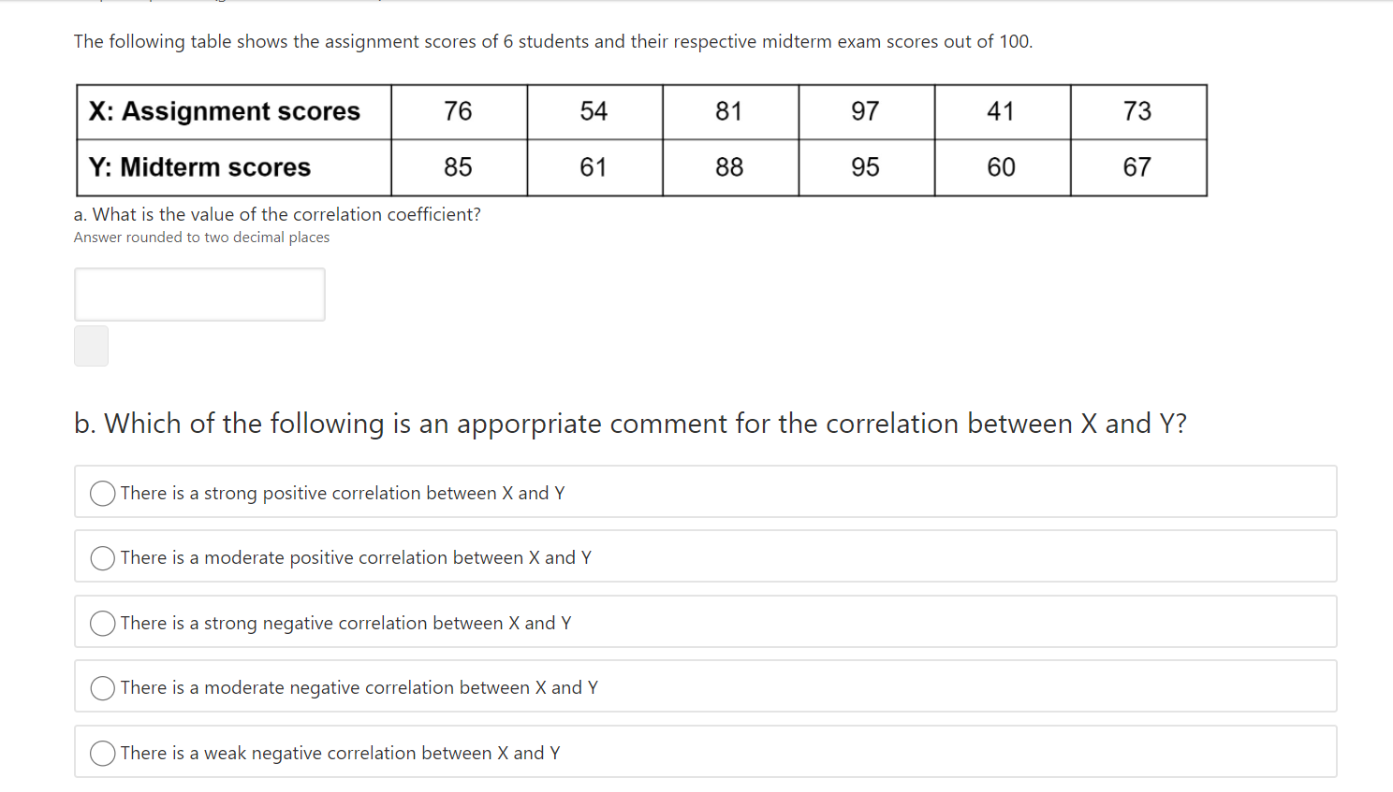Click the assignment score cell showing 54

coord(594,112)
